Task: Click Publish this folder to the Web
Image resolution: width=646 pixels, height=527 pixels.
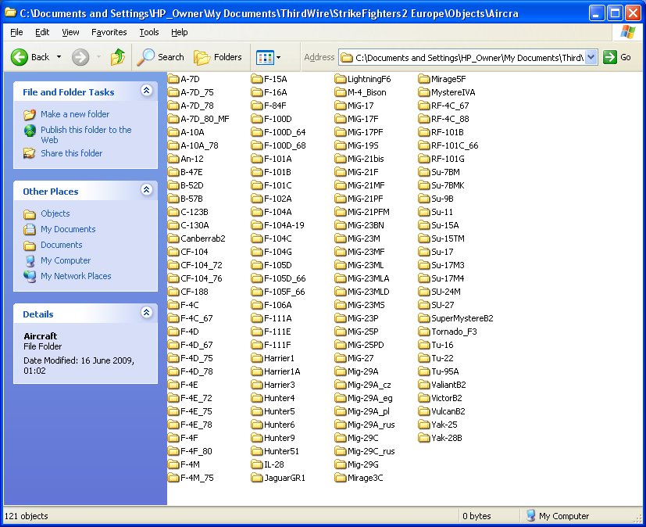Action: point(86,134)
